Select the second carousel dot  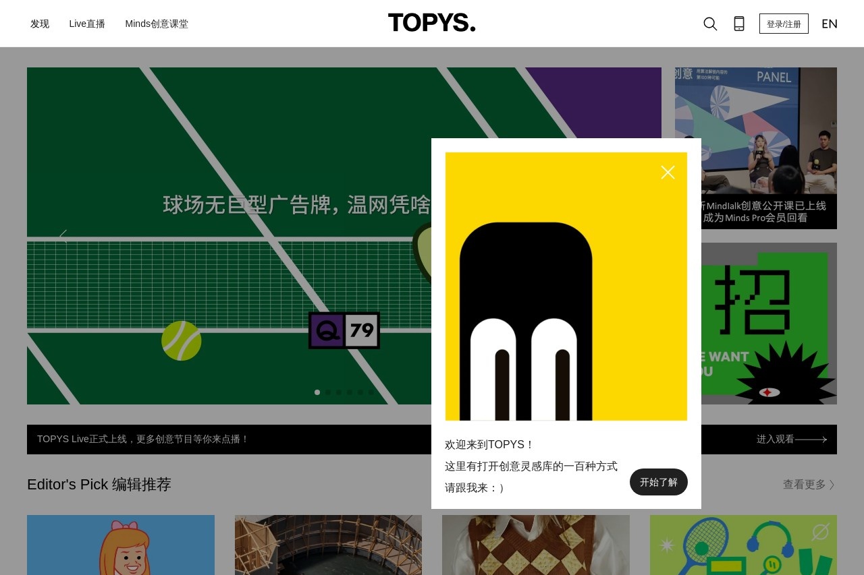pos(328,392)
